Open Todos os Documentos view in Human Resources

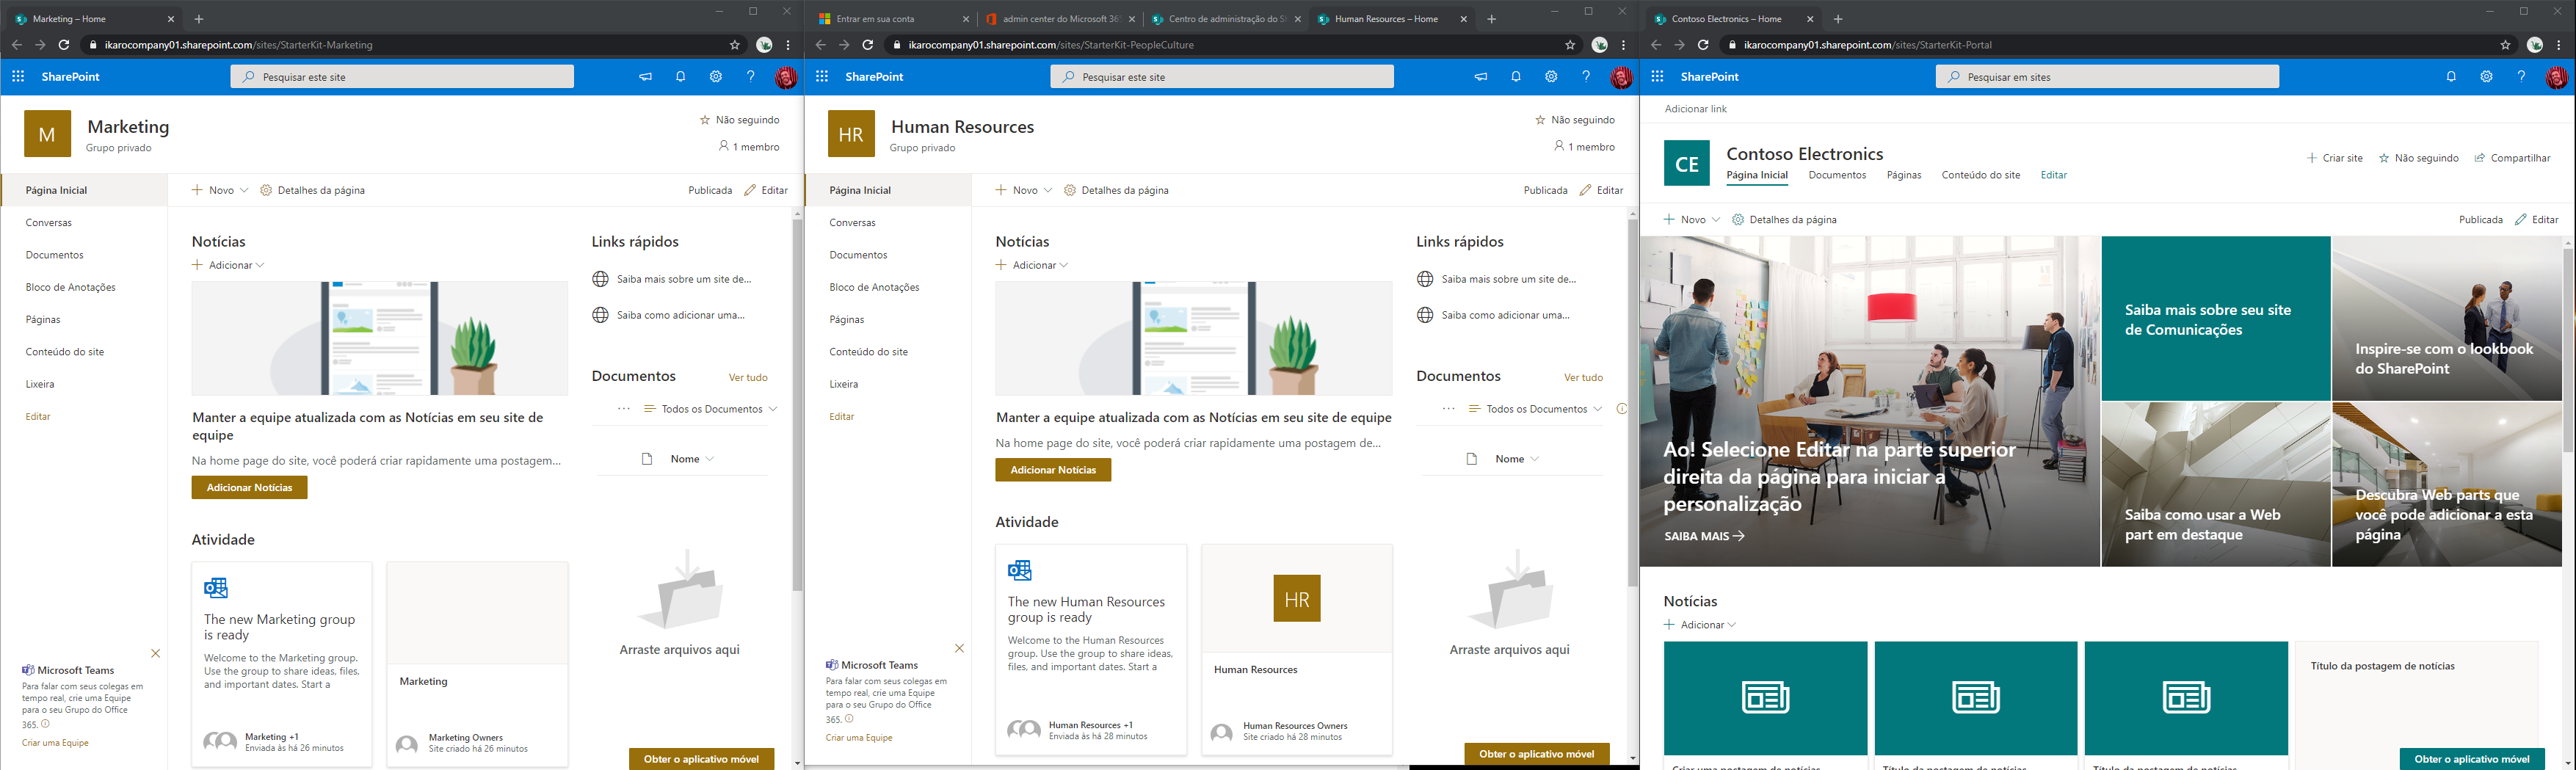point(1535,409)
